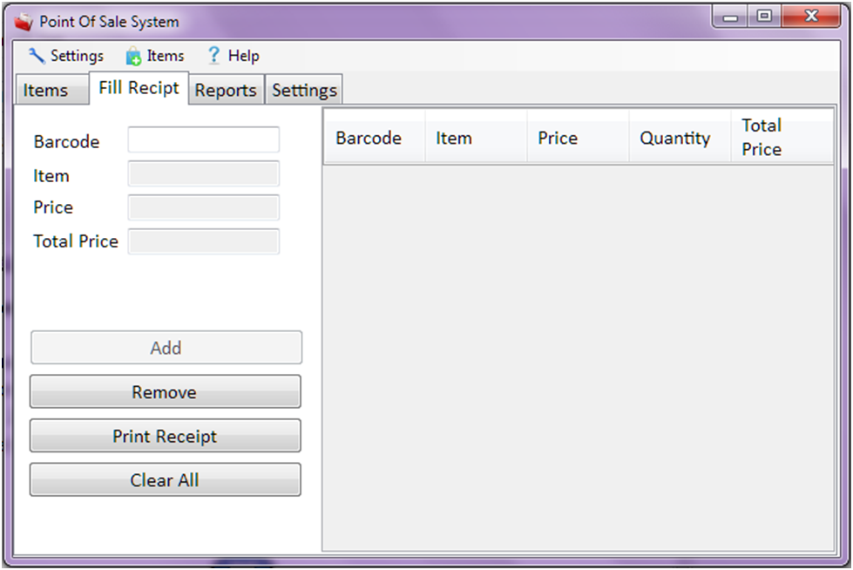Click the question mark Help icon

[x=213, y=56]
